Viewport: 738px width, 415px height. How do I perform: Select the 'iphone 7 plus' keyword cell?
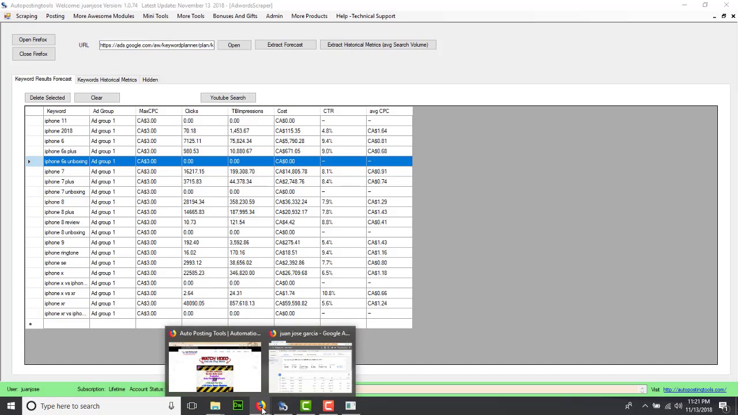point(66,182)
